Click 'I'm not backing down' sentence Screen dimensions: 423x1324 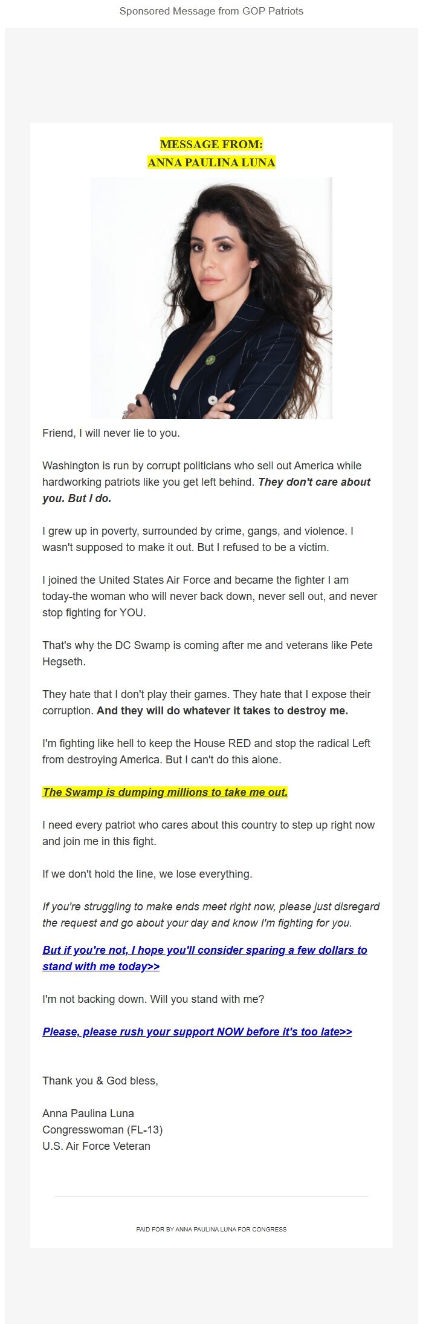[153, 999]
